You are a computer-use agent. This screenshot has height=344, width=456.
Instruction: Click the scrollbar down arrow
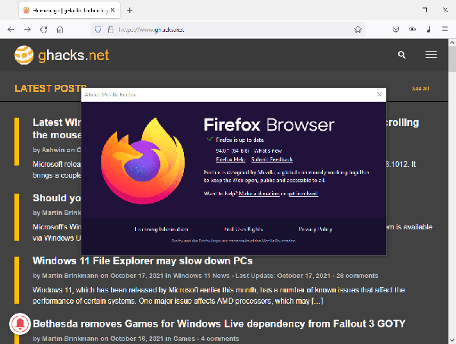tap(452, 340)
